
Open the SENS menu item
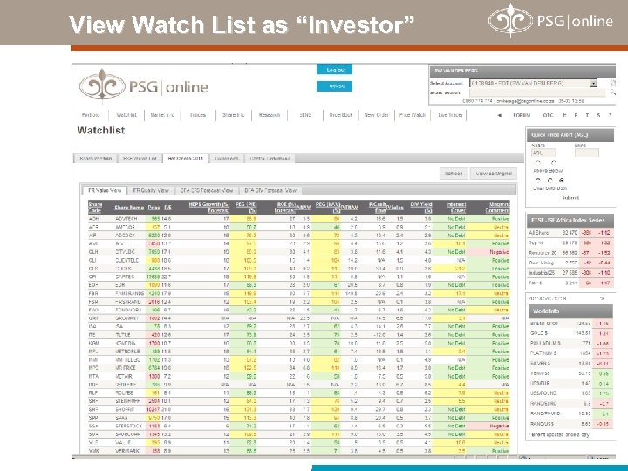(x=305, y=115)
